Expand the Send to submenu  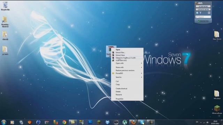127,77
